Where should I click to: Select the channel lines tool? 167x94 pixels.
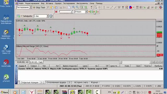click(x=156, y=7)
